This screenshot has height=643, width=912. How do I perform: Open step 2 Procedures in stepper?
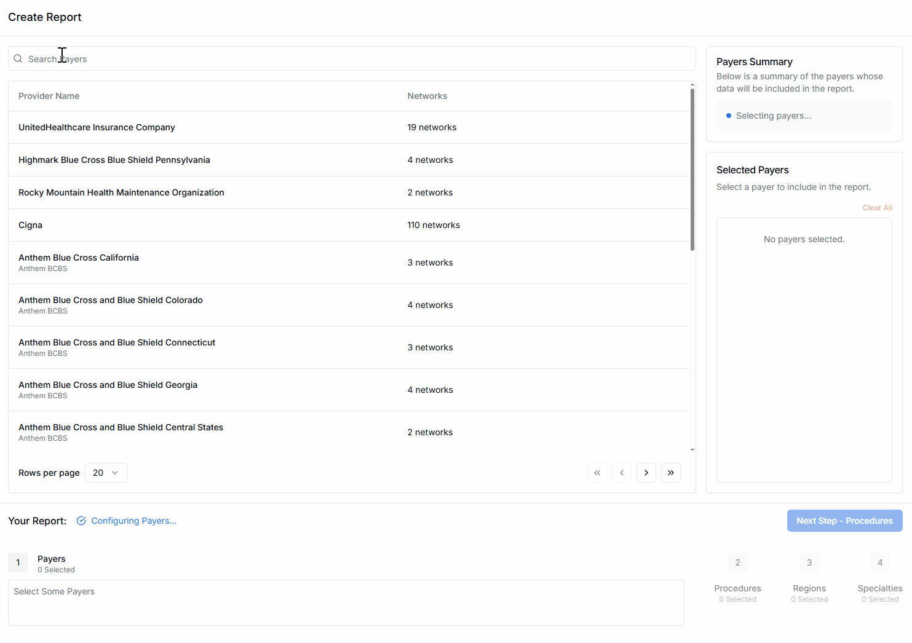click(737, 577)
